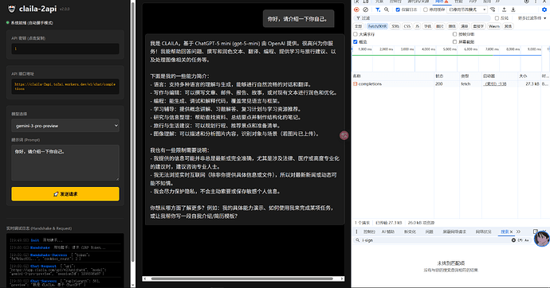Click the yellow send request button
The image size is (550, 288).
point(65,194)
